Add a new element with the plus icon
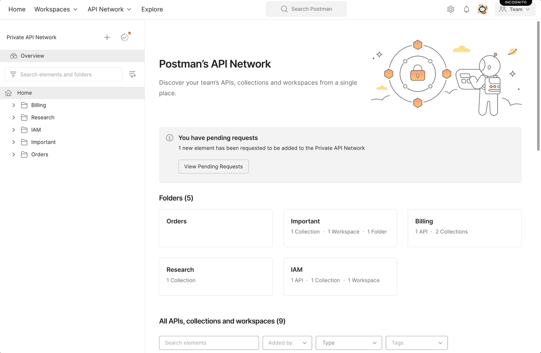Image resolution: width=541 pixels, height=353 pixels. 107,37
